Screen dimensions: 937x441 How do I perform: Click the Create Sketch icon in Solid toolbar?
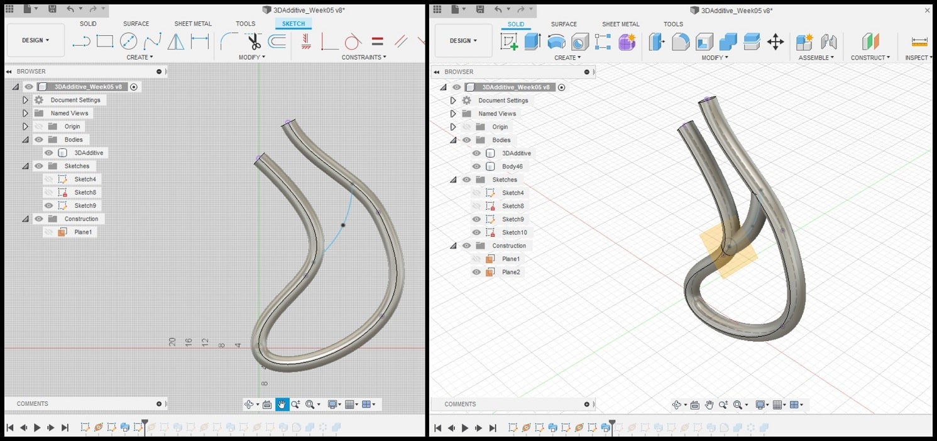(x=508, y=42)
